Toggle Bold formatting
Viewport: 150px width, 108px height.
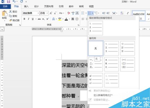click(x=24, y=19)
